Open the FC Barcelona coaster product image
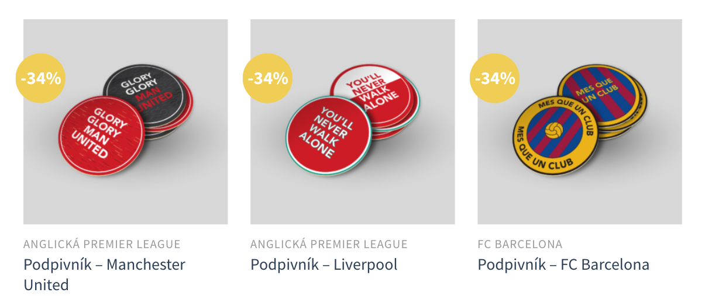This screenshot has height=296, width=705. click(580, 121)
